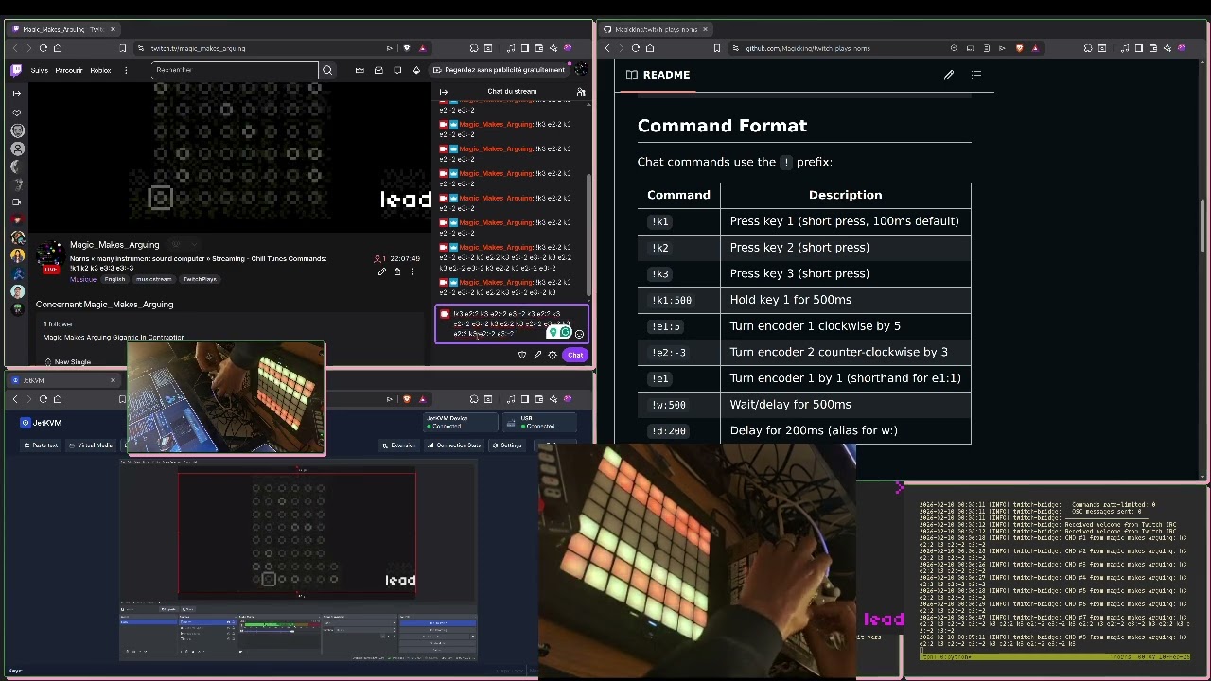Click the GitHub page vertical scrollbar
Screen dimensions: 1211x681
[x=1204, y=224]
